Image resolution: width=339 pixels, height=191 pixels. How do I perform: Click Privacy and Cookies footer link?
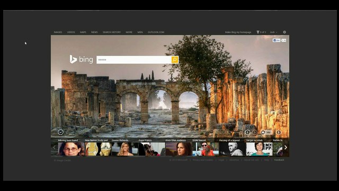203,160
